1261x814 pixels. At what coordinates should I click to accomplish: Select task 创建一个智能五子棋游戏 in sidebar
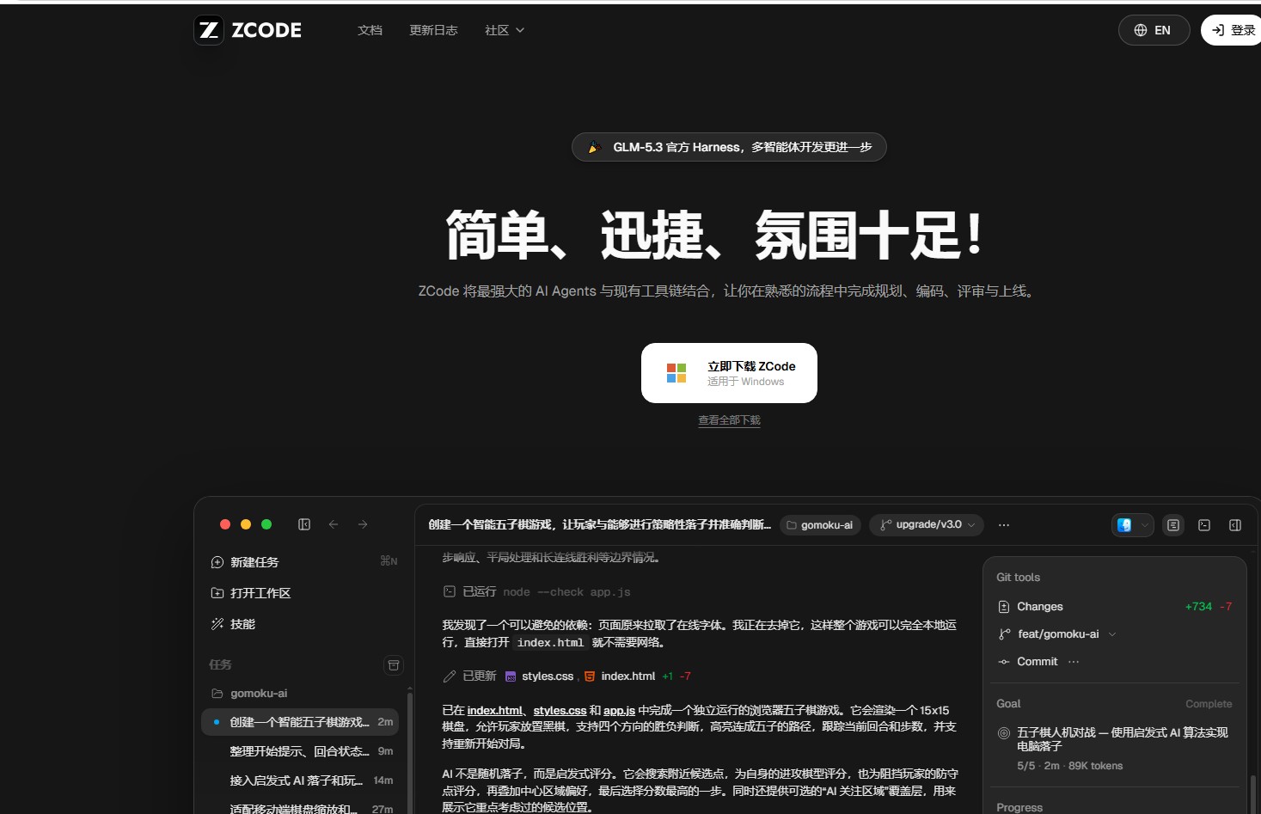click(x=300, y=722)
